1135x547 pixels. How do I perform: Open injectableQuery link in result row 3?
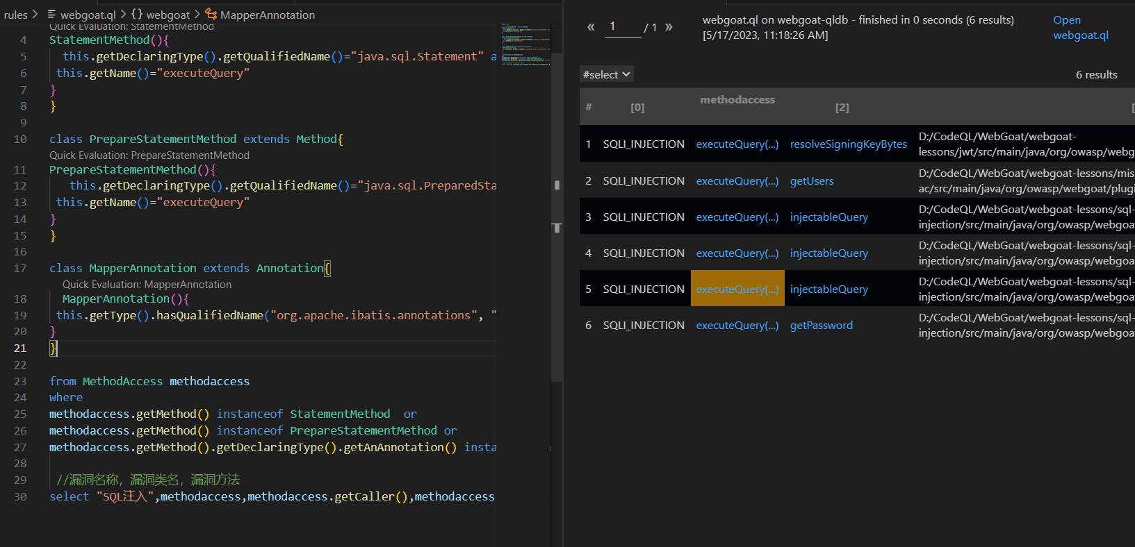click(x=829, y=217)
